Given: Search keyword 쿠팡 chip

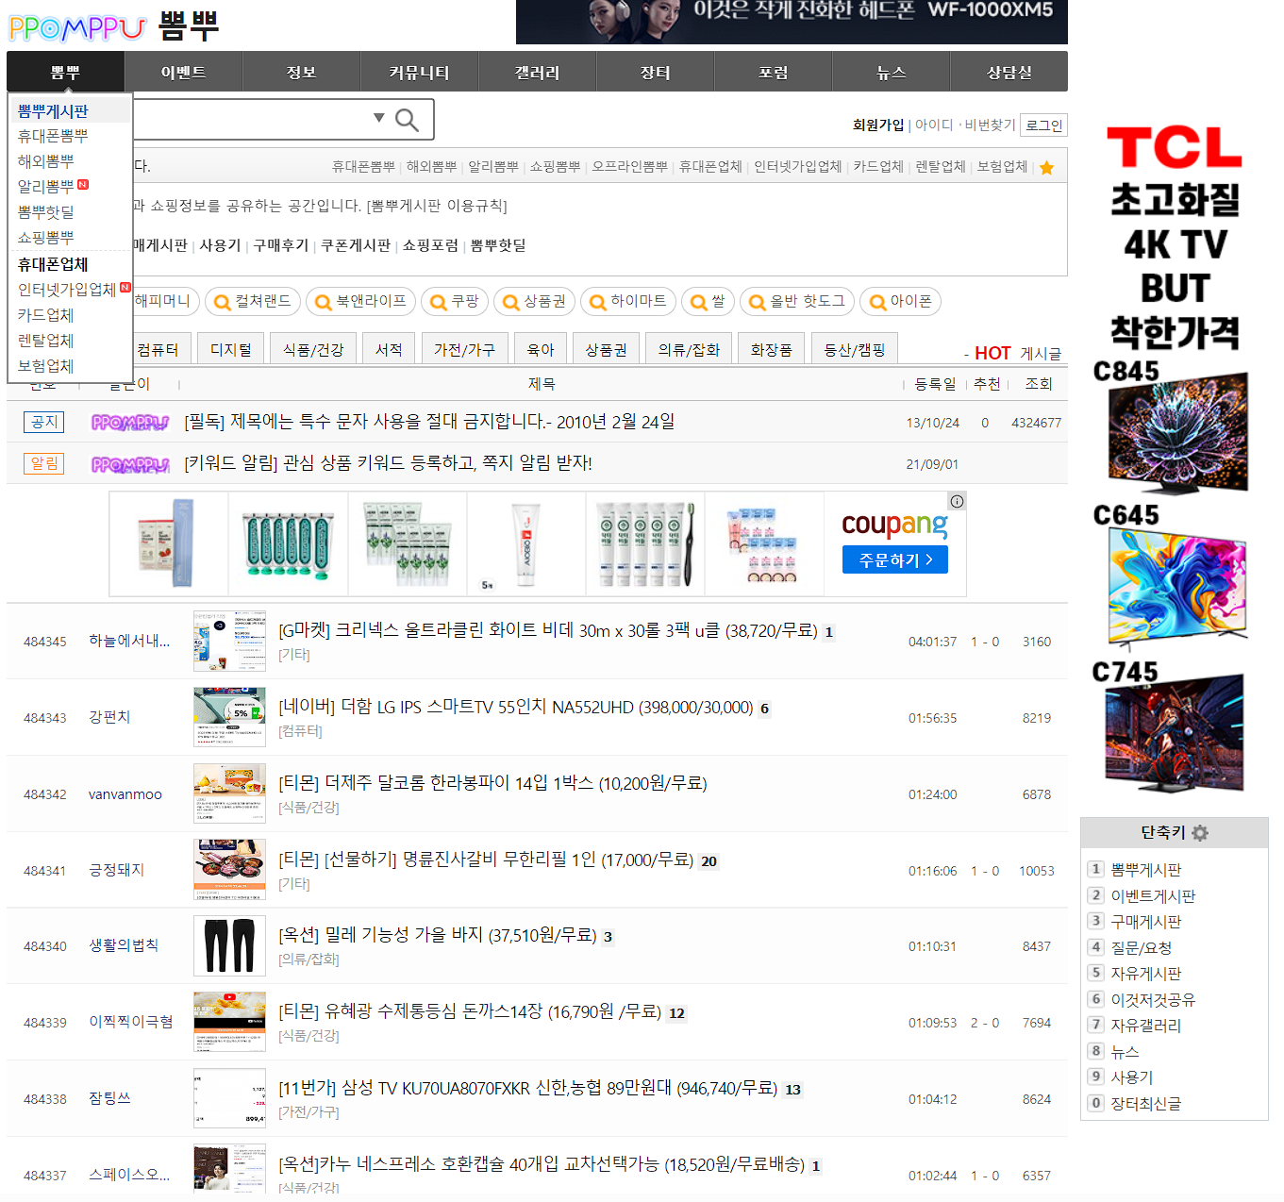Looking at the screenshot, I should tap(455, 302).
